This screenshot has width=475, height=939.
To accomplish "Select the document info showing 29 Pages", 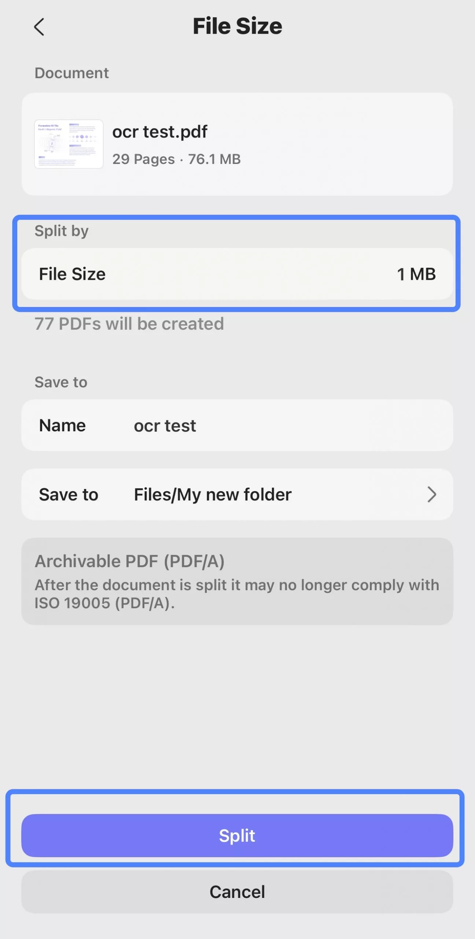I will (x=177, y=159).
